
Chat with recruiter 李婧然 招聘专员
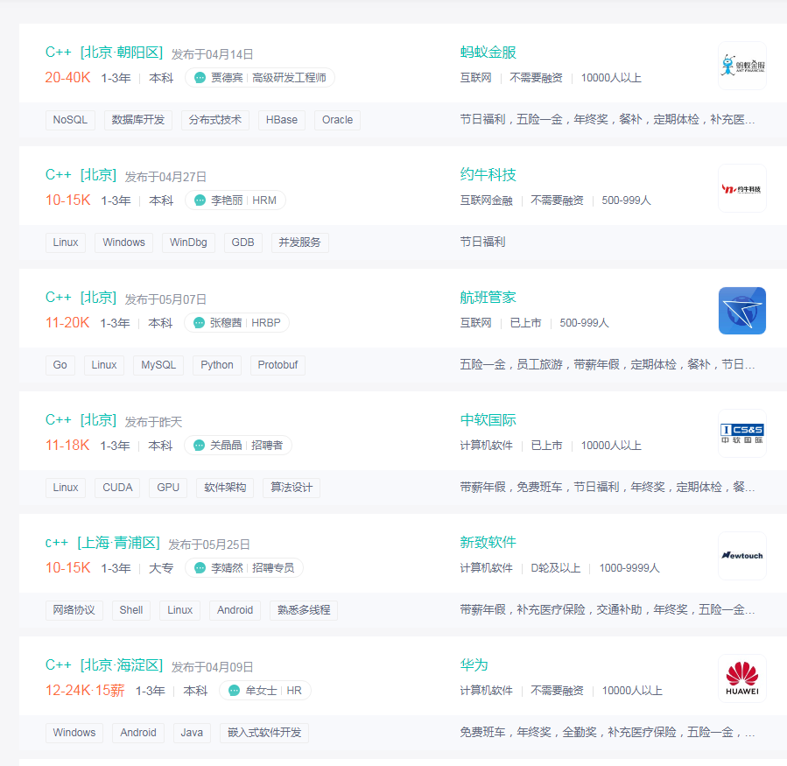pos(244,568)
